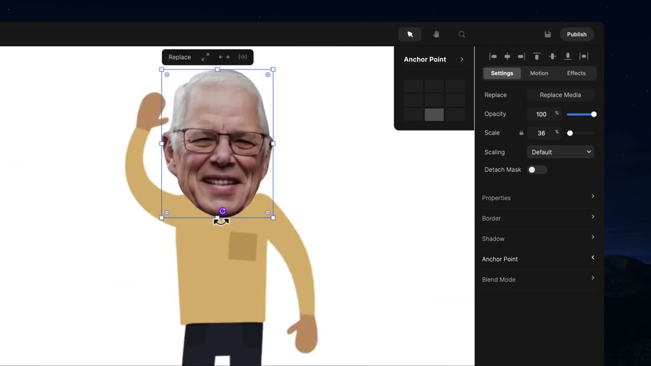The width and height of the screenshot is (651, 366).
Task: Click the top-center resize handle
Action: coord(217,69)
